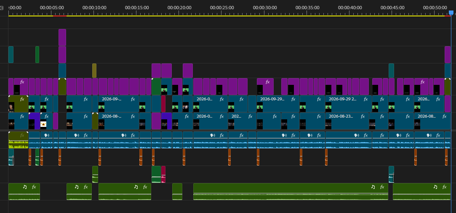The image size is (456, 213).
Task: Click the 00:00:15:00 ruler timecode
Action: [137, 8]
